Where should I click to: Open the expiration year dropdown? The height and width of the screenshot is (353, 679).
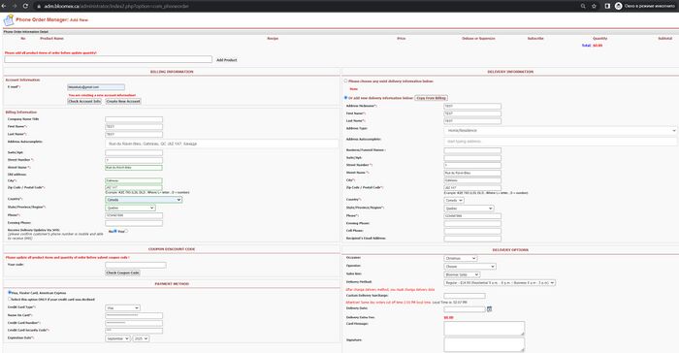click(142, 338)
